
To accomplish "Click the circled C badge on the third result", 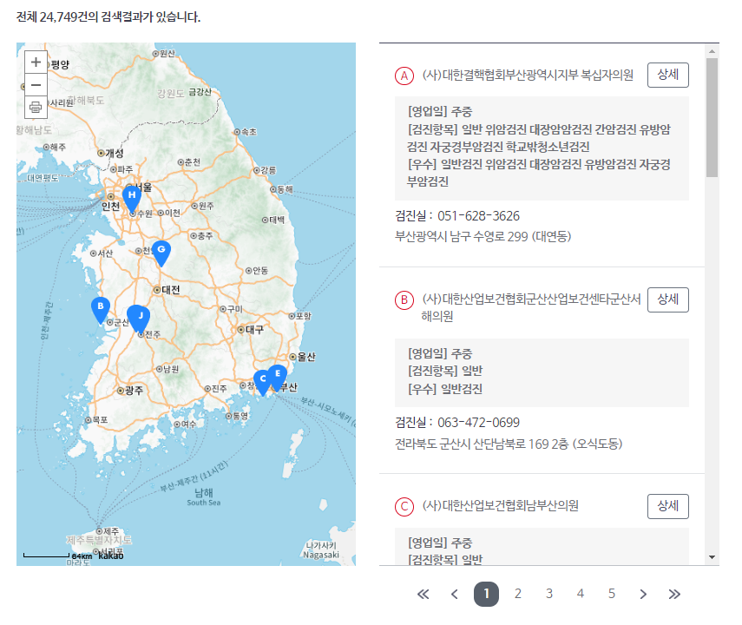I will pyautogui.click(x=402, y=506).
